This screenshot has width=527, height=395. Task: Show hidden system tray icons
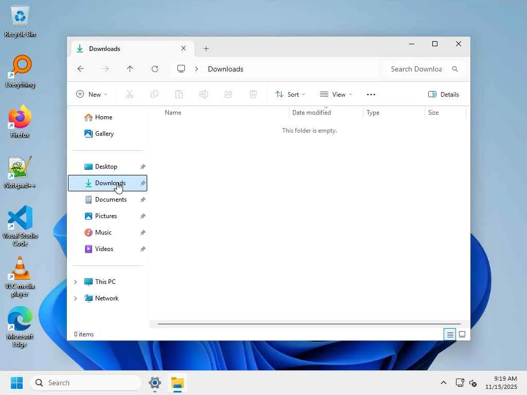(444, 383)
